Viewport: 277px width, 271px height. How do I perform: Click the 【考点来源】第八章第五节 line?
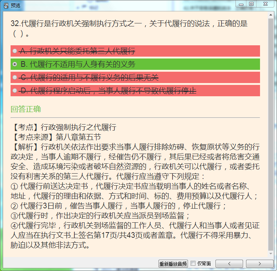pos(56,137)
